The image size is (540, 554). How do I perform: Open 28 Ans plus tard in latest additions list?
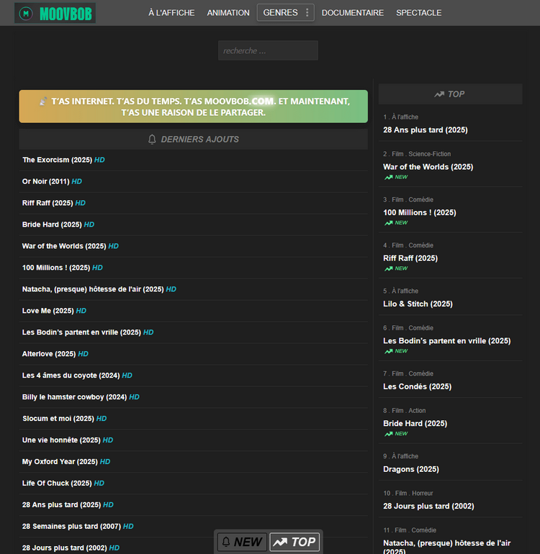61,504
